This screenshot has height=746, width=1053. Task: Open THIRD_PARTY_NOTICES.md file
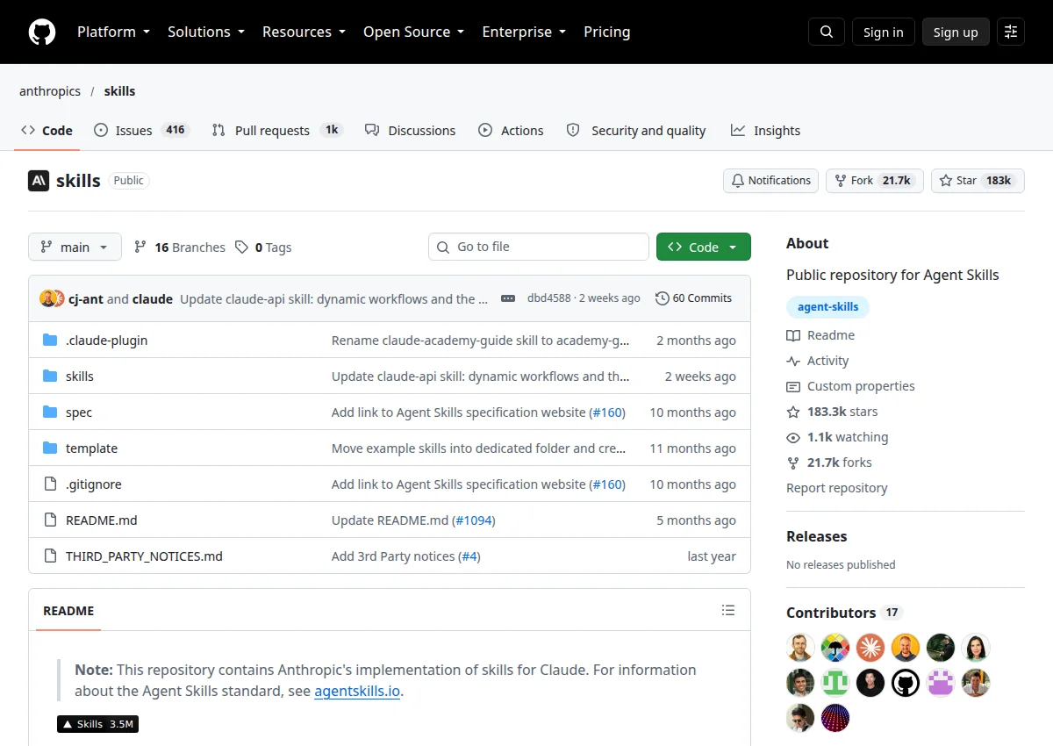[144, 556]
